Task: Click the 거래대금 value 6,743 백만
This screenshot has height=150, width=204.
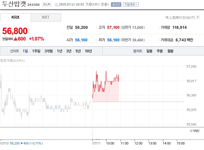Action: [x=184, y=40]
